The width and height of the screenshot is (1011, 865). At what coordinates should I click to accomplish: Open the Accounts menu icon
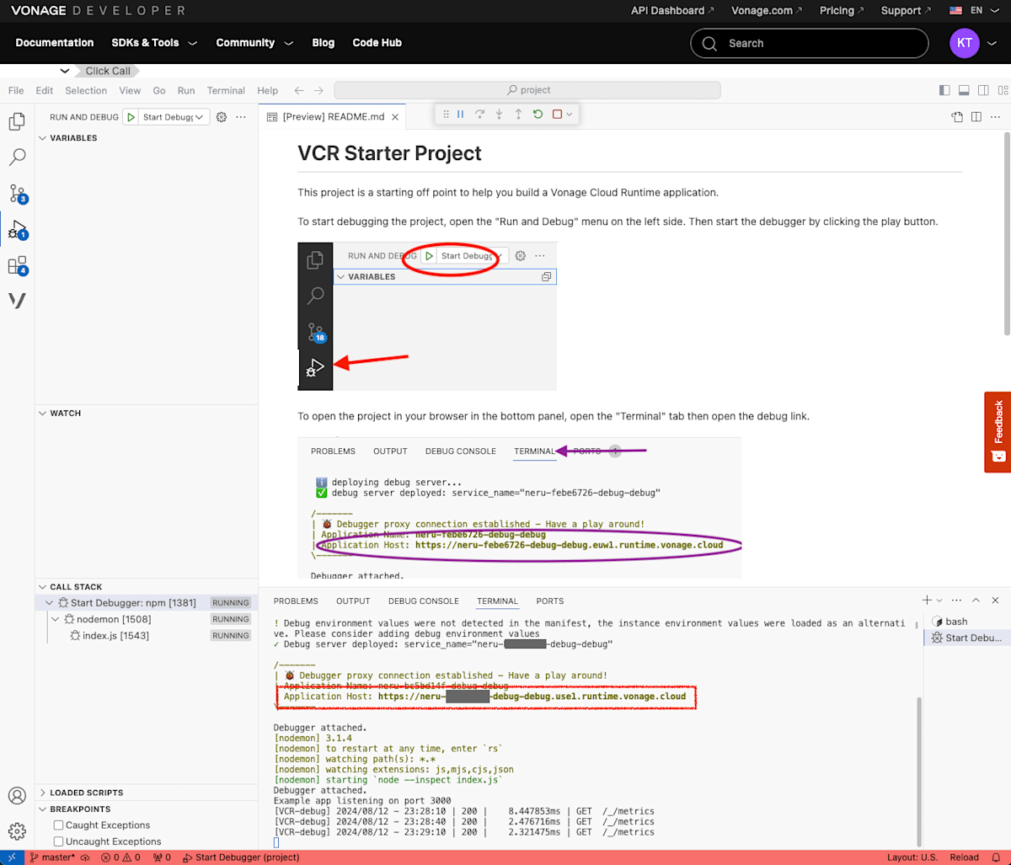click(17, 795)
